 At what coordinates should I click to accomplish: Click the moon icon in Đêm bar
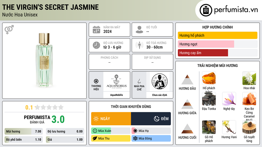[x=157, y=119]
